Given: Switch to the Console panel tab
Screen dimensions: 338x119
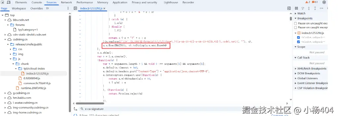Looking at the screenshot, I should click(x=37, y=2).
